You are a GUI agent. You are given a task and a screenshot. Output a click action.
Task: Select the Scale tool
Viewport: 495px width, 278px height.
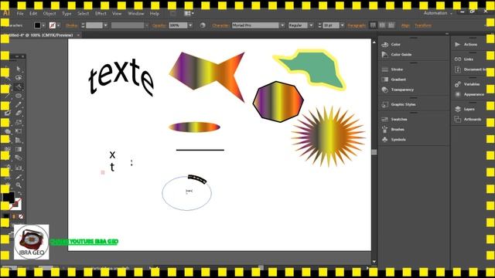(x=19, y=122)
